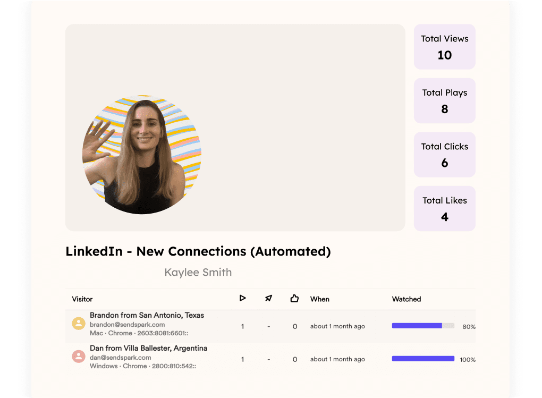
Task: Click the Watched column header
Action: tap(406, 299)
